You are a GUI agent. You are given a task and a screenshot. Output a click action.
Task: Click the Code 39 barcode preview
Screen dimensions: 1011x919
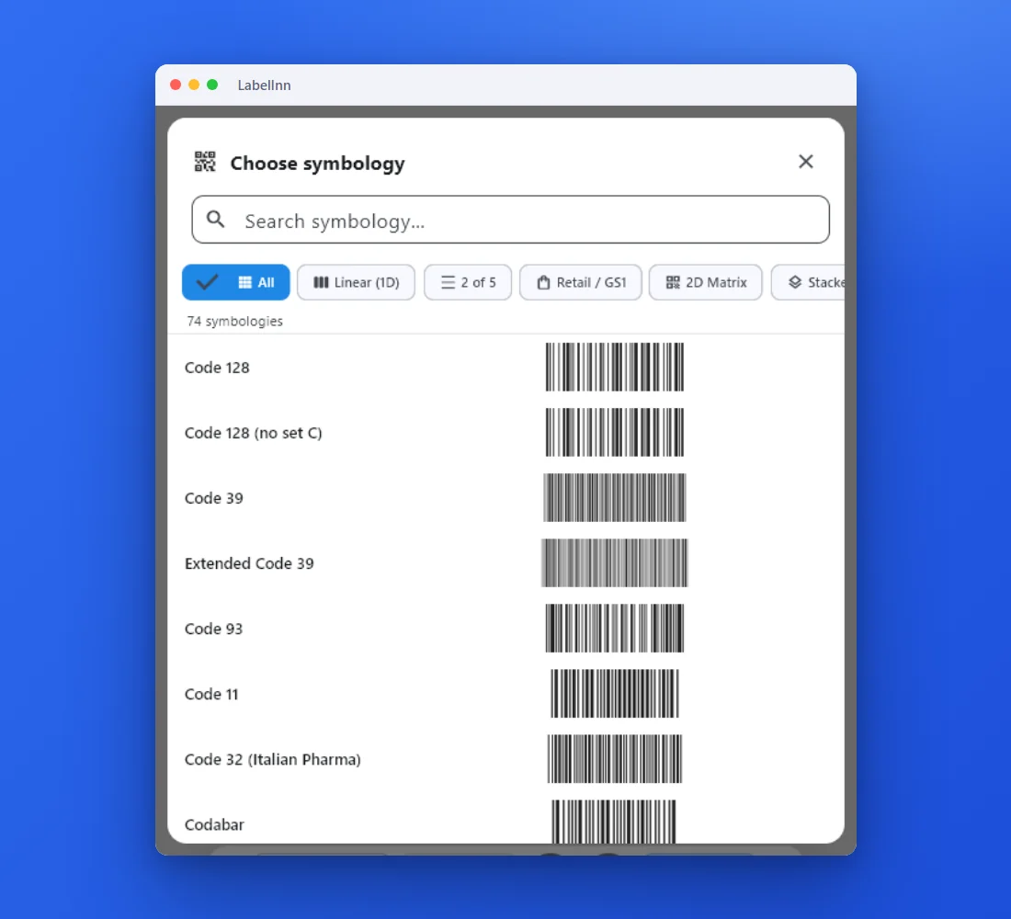[x=615, y=498]
